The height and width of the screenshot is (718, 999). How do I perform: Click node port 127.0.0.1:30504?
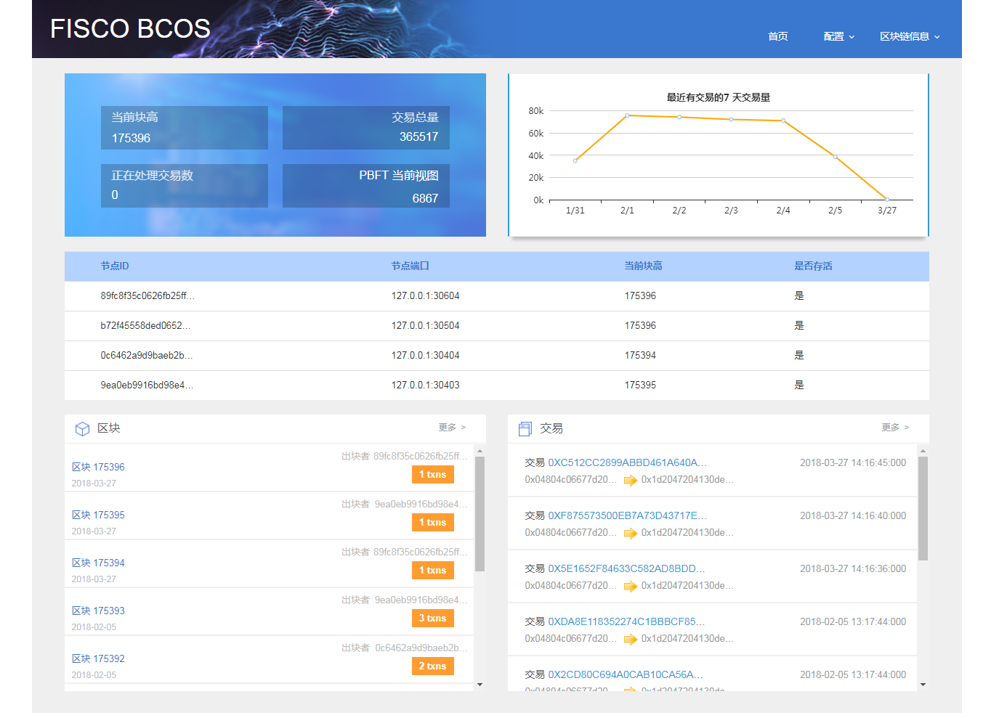(x=426, y=326)
